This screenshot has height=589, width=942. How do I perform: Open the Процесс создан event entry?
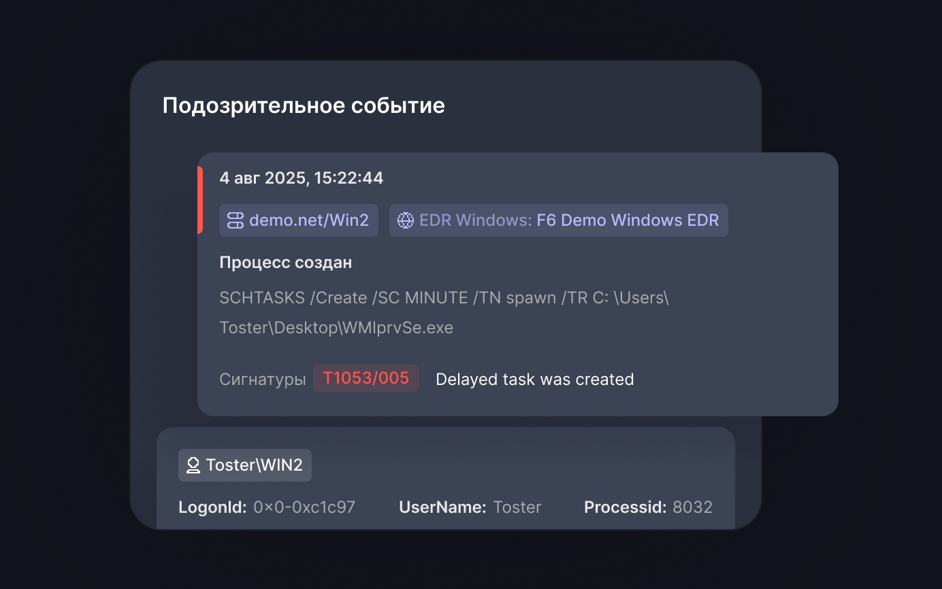point(286,262)
